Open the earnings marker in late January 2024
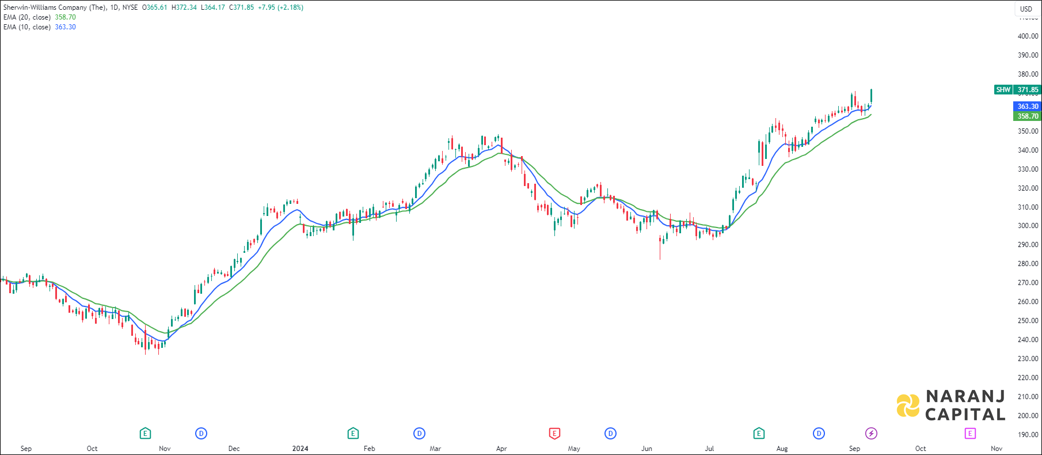Image resolution: width=1042 pixels, height=455 pixels. click(353, 433)
